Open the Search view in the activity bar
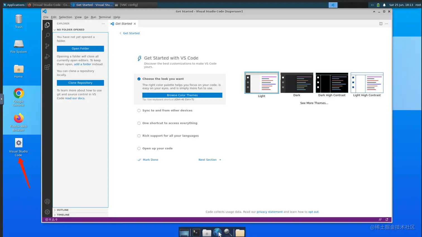Screen dimensions: 422x237 (x=47, y=35)
